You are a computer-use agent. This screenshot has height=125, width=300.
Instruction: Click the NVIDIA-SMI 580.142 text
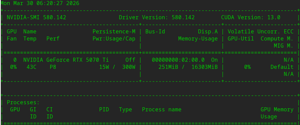[36, 17]
